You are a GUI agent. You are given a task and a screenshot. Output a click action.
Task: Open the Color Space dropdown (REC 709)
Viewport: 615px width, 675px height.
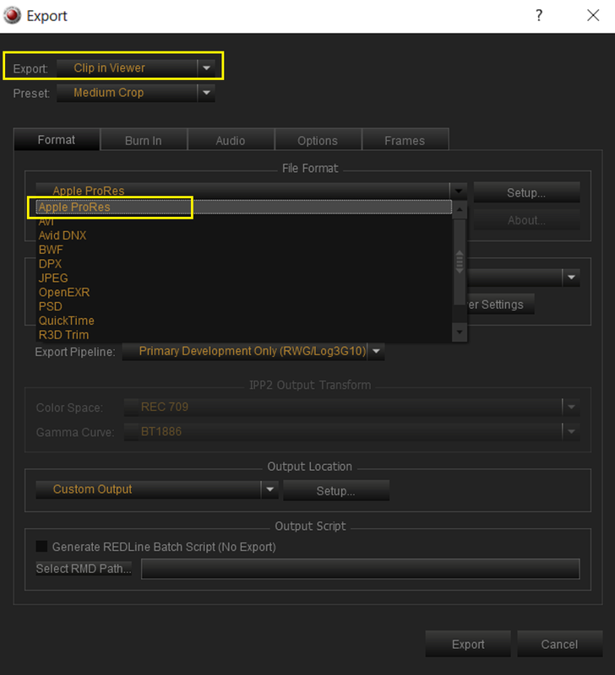(x=351, y=407)
